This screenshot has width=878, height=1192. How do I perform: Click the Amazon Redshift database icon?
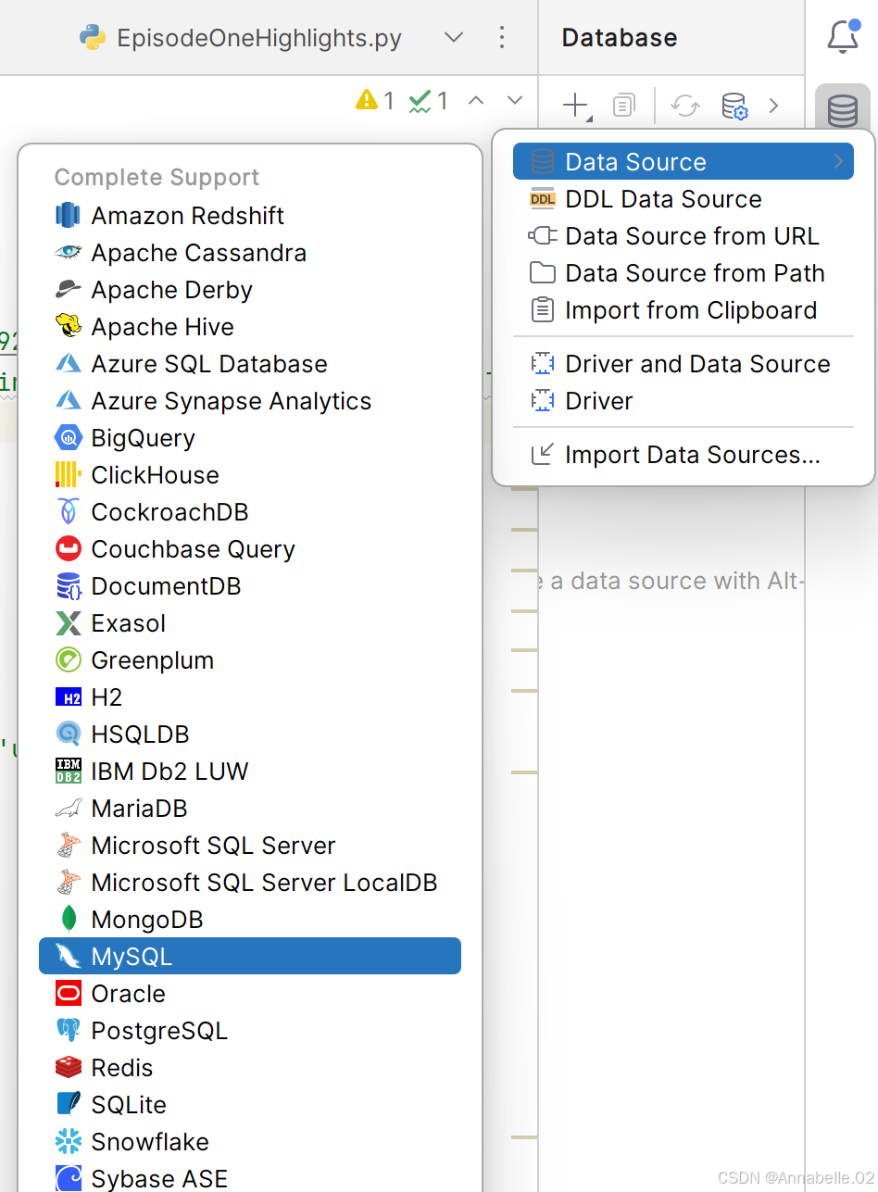tap(69, 216)
